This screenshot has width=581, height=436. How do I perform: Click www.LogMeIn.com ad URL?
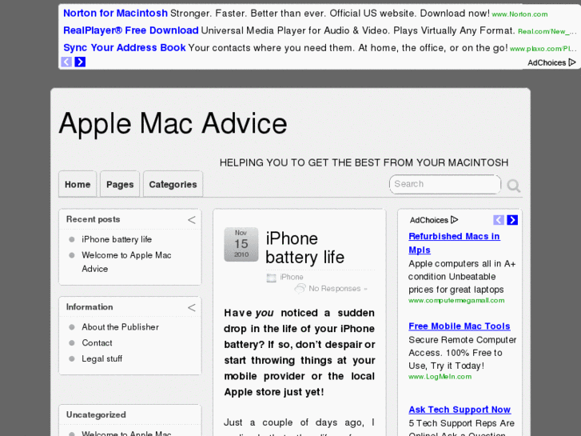point(440,377)
